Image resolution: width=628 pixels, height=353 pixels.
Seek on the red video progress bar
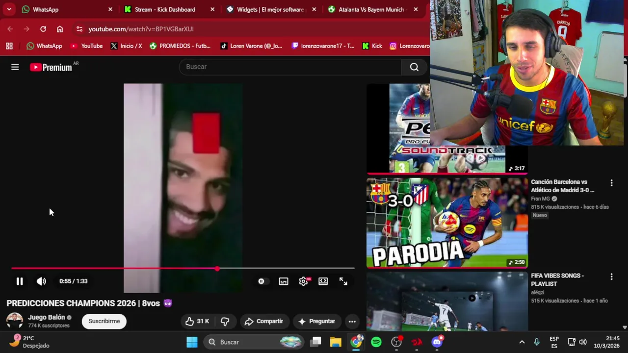coord(183,268)
